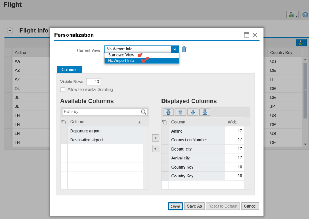This screenshot has height=219, width=309.
Task: Choose the No Airport Info option
Action: [x=121, y=61]
